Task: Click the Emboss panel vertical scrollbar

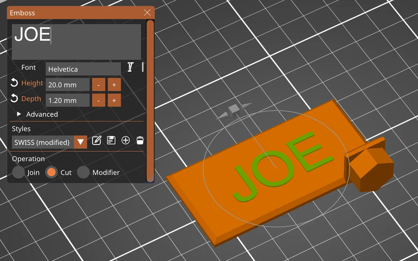Action: pos(150,100)
